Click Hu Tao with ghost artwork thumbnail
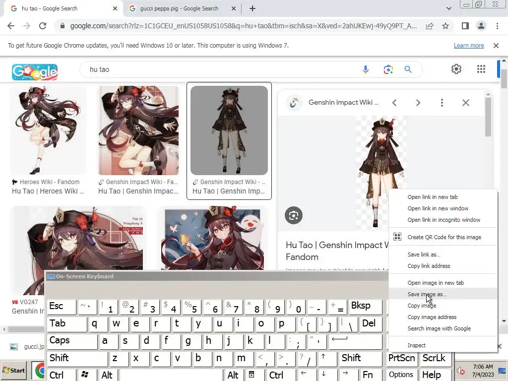 point(212,239)
